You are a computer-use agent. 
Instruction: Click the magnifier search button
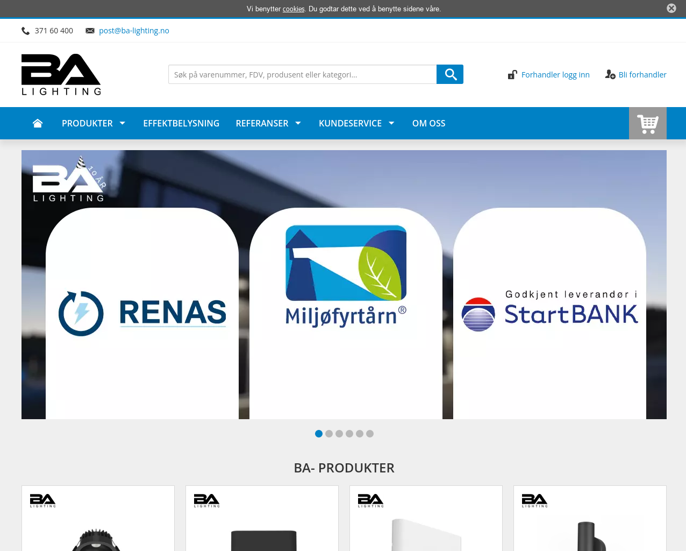tap(450, 74)
